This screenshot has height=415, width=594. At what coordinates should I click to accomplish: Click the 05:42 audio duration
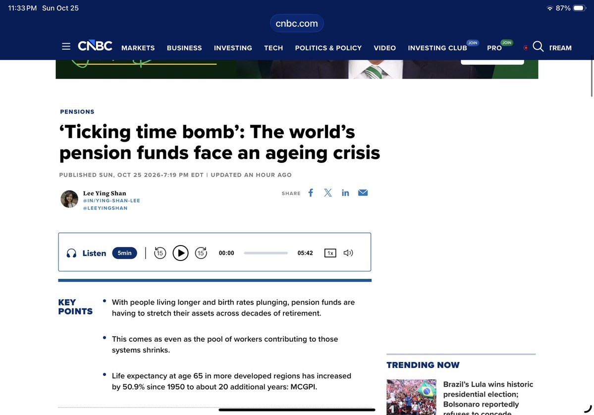[x=305, y=253]
